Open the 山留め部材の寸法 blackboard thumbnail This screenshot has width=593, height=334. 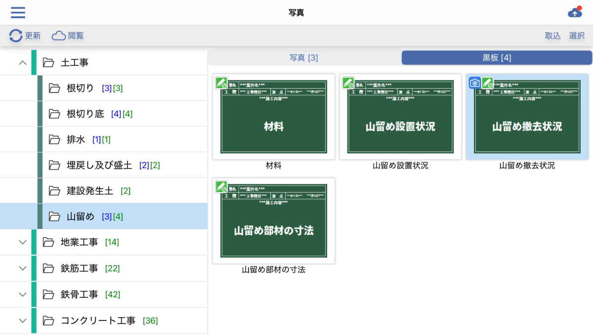(x=274, y=221)
